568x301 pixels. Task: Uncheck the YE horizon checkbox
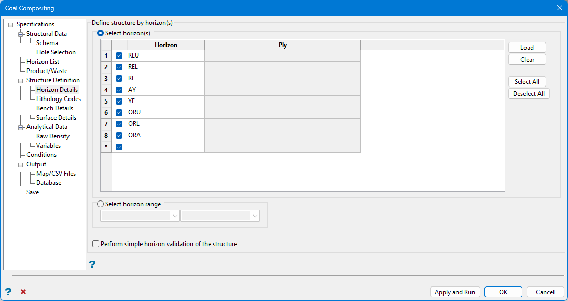[x=119, y=102]
